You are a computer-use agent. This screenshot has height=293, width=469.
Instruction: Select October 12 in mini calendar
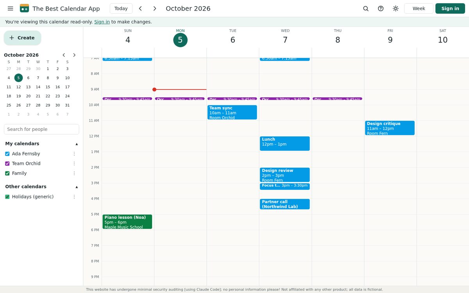click(18, 87)
